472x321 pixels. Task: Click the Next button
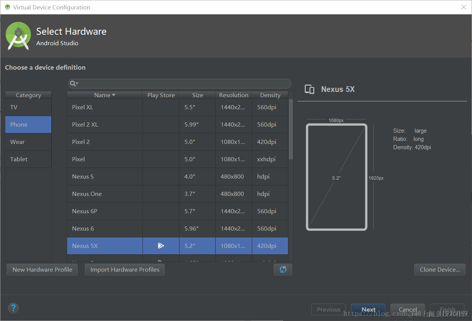pyautogui.click(x=368, y=309)
